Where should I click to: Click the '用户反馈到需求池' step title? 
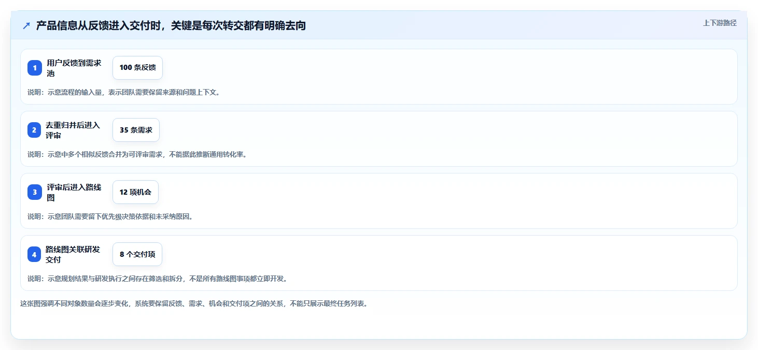point(74,68)
